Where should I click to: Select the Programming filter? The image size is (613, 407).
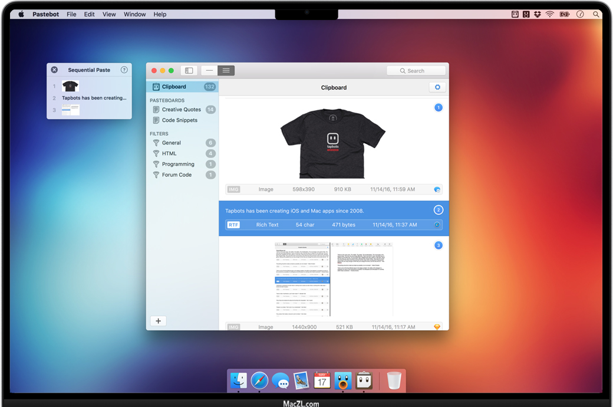[178, 164]
